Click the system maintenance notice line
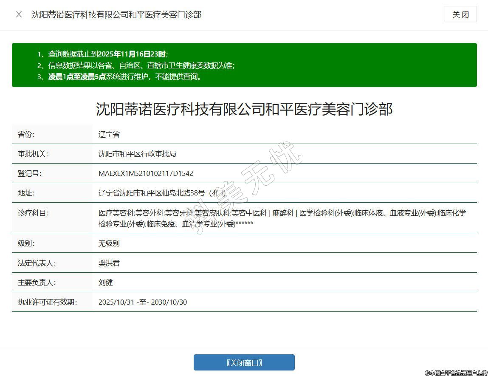 point(125,77)
